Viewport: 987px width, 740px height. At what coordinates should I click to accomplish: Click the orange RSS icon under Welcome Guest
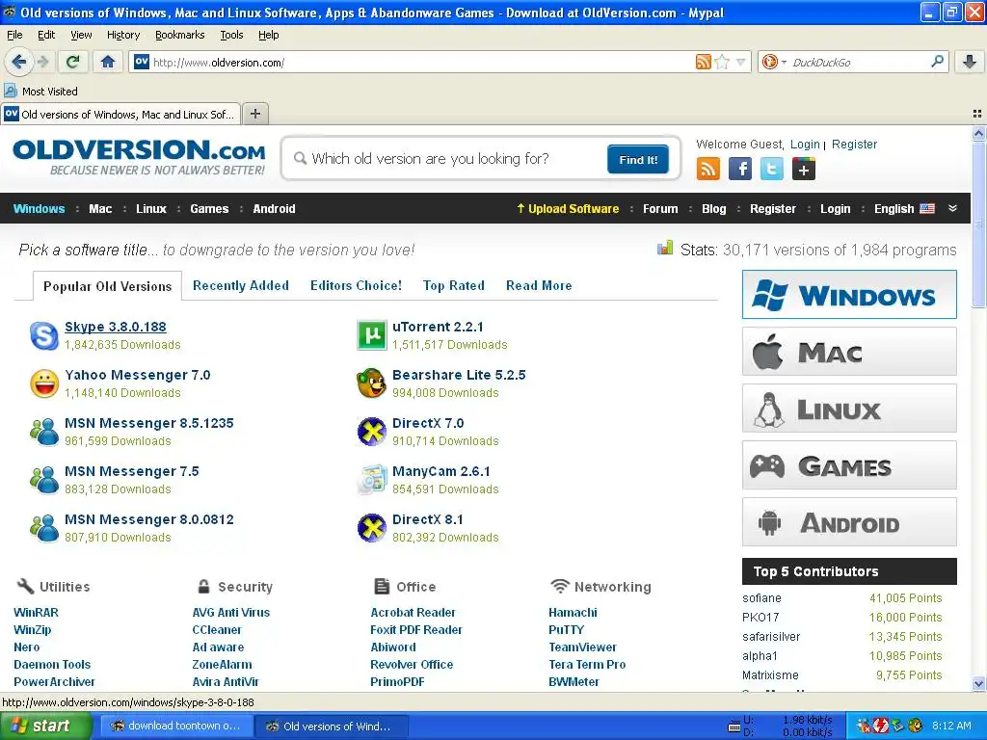(708, 169)
